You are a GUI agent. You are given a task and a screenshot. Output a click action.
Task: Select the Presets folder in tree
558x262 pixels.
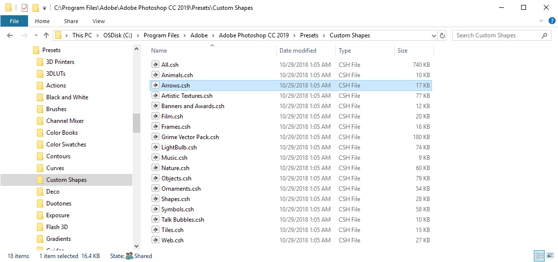(51, 50)
